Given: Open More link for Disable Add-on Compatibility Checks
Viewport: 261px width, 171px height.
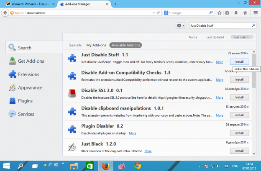Looking at the screenshot, I should 220,80.
